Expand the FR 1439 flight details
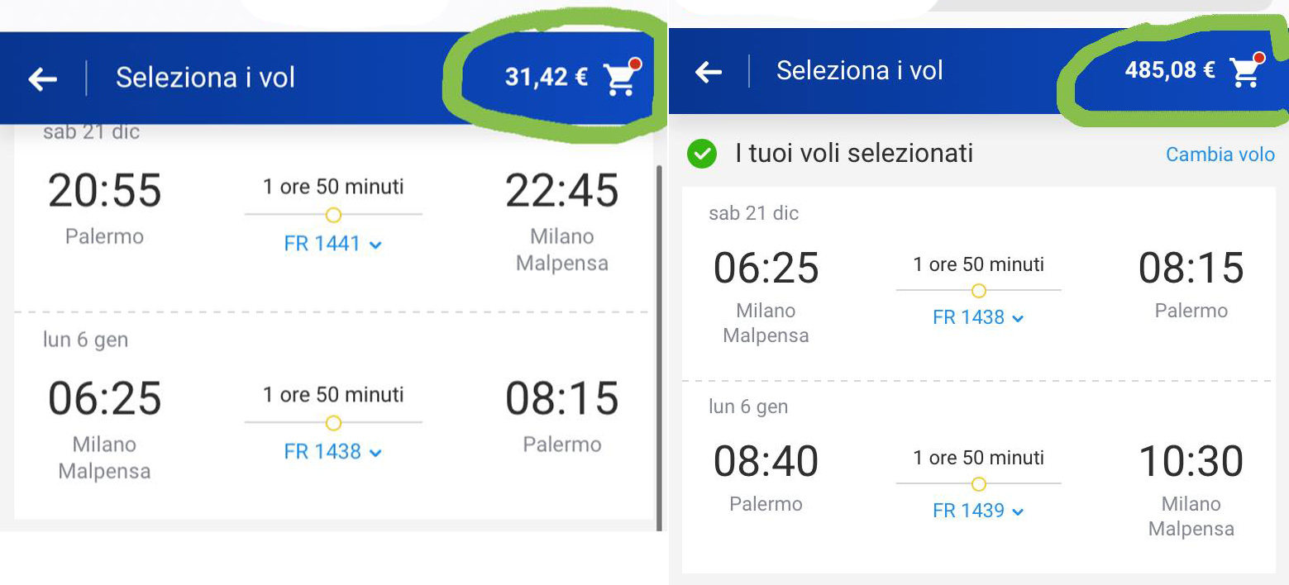1289x585 pixels. [x=979, y=511]
